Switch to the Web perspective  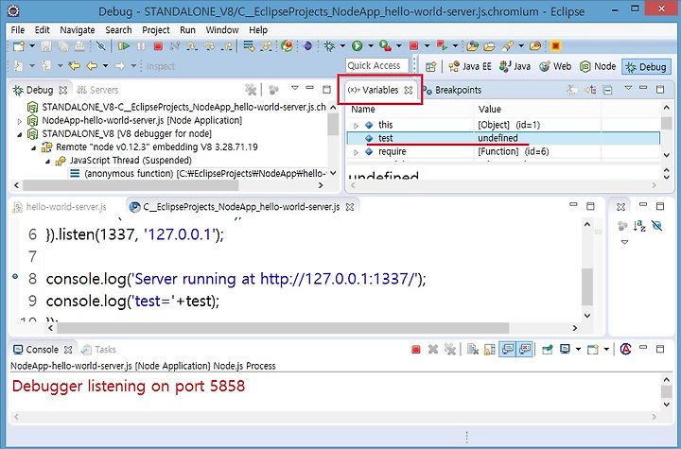coord(555,66)
